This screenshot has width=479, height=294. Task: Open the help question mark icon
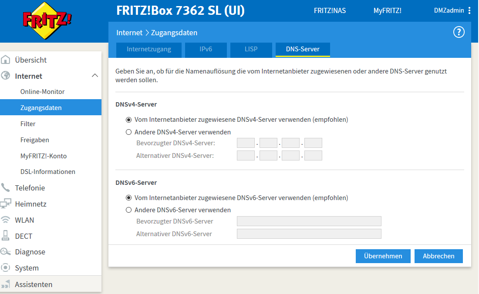[x=459, y=32]
